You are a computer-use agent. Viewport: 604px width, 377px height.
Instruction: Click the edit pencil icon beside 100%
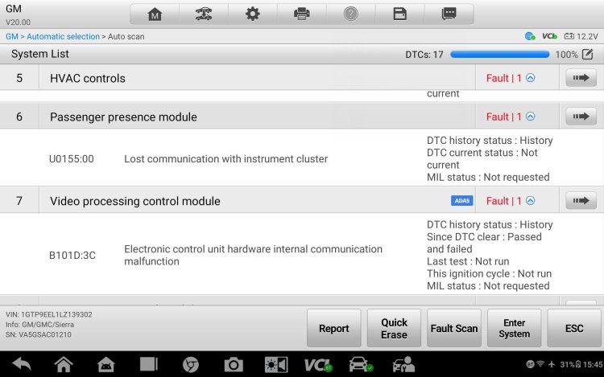[x=587, y=54]
